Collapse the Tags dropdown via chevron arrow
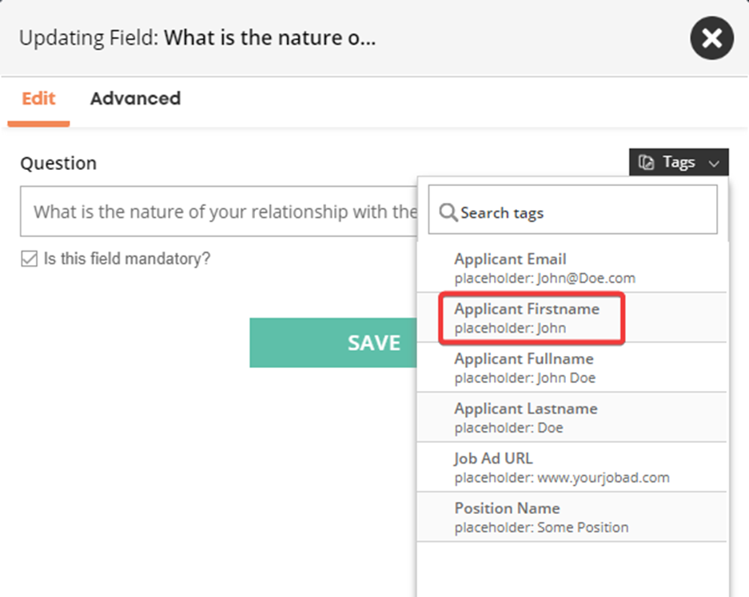The width and height of the screenshot is (749, 597). click(714, 164)
